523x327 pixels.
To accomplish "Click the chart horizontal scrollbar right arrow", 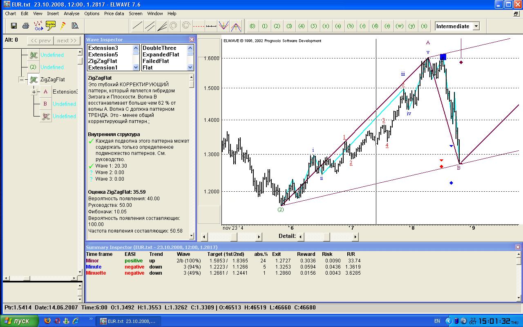I will click(259, 237).
